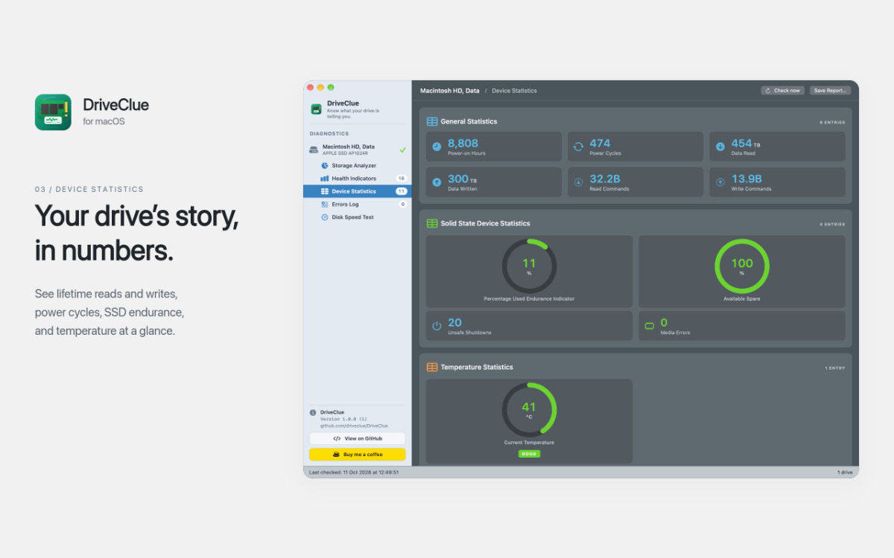Click the Percentage Used Endurance gauge showing 11
This screenshot has width=894, height=558.
529,266
